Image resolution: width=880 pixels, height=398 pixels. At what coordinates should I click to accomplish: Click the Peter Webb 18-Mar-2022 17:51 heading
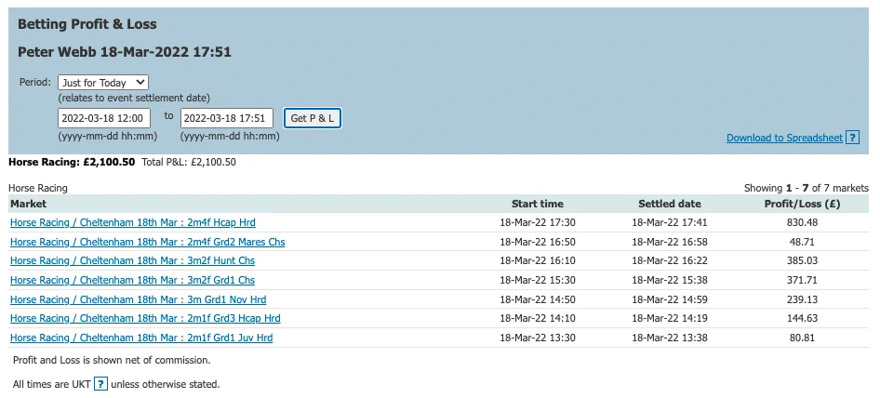pyautogui.click(x=125, y=52)
